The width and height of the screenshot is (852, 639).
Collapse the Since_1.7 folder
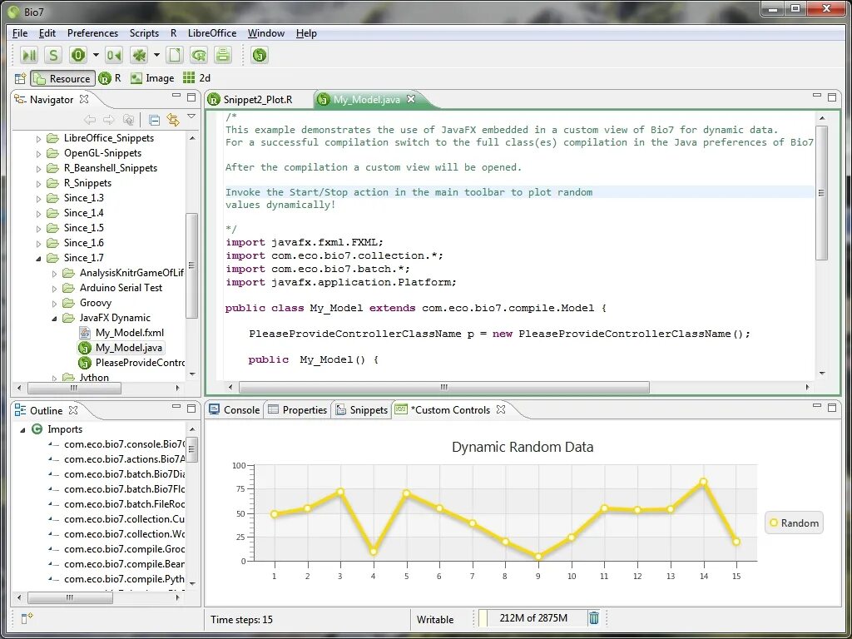pyautogui.click(x=38, y=259)
